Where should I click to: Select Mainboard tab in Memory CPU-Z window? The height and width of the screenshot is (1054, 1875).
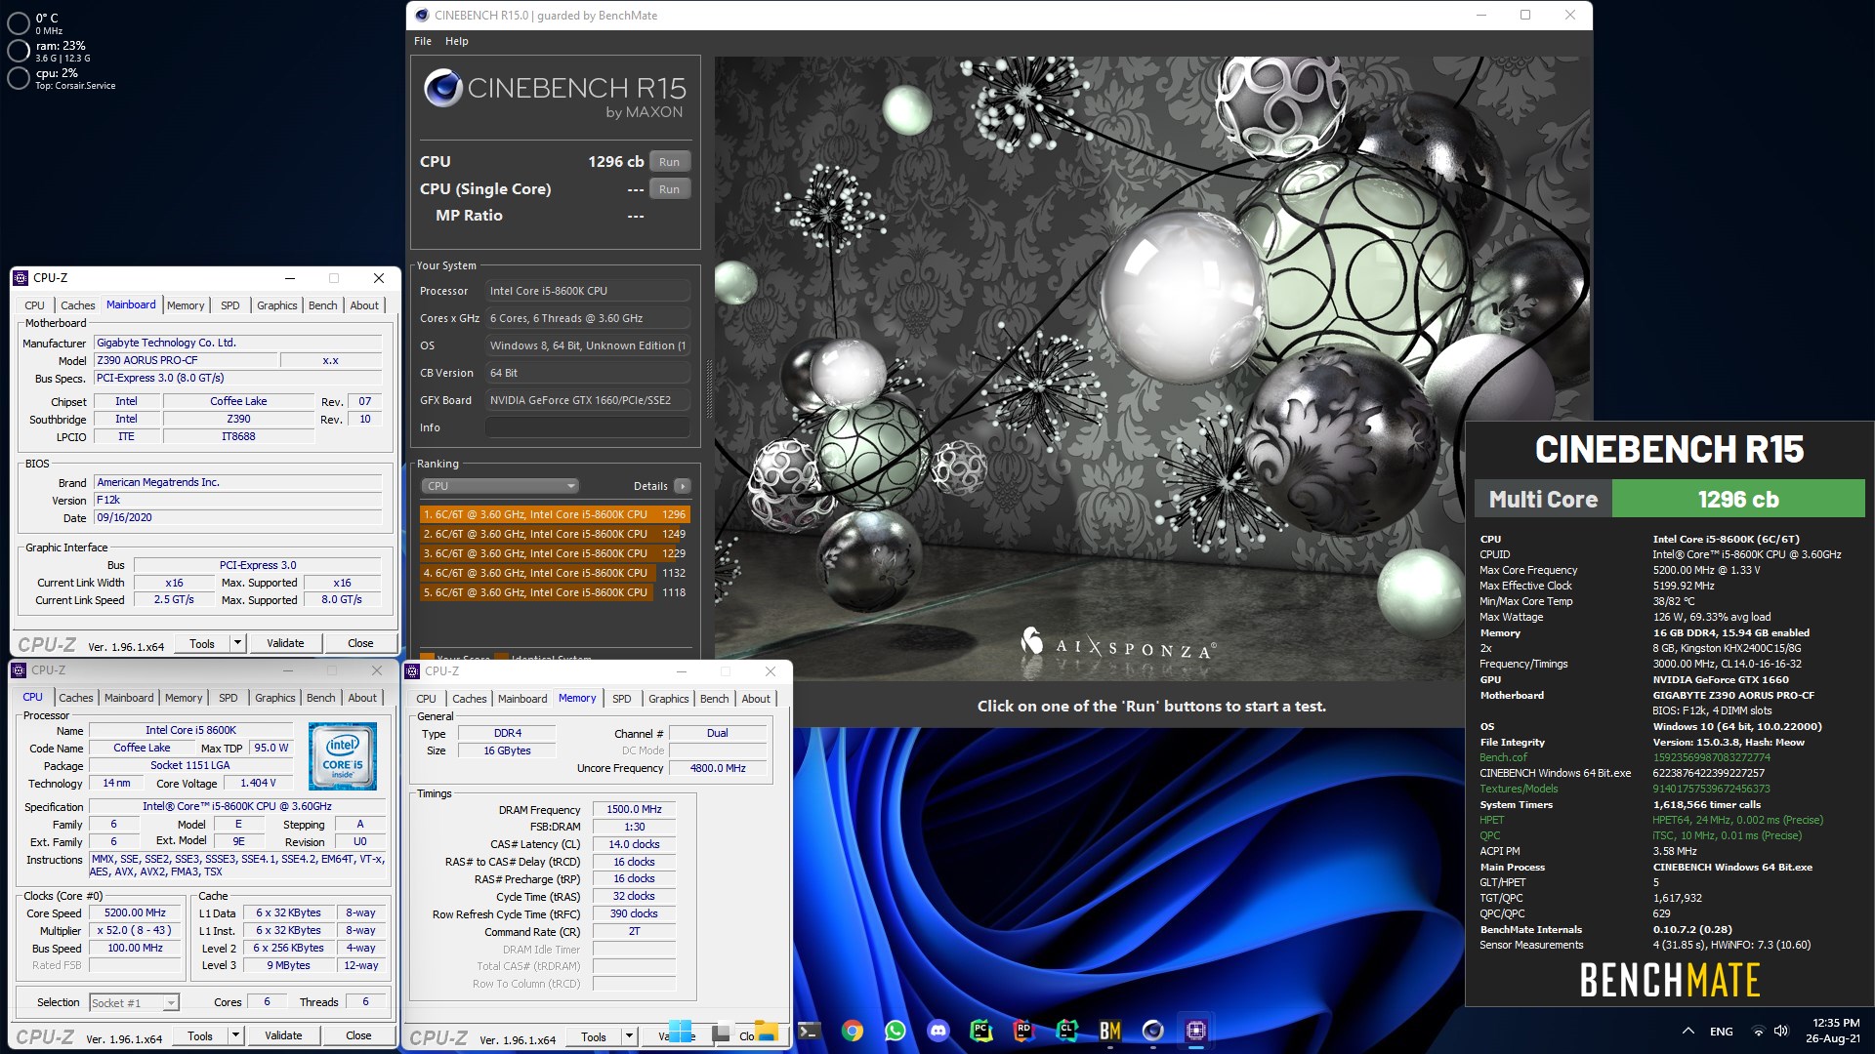tap(522, 699)
